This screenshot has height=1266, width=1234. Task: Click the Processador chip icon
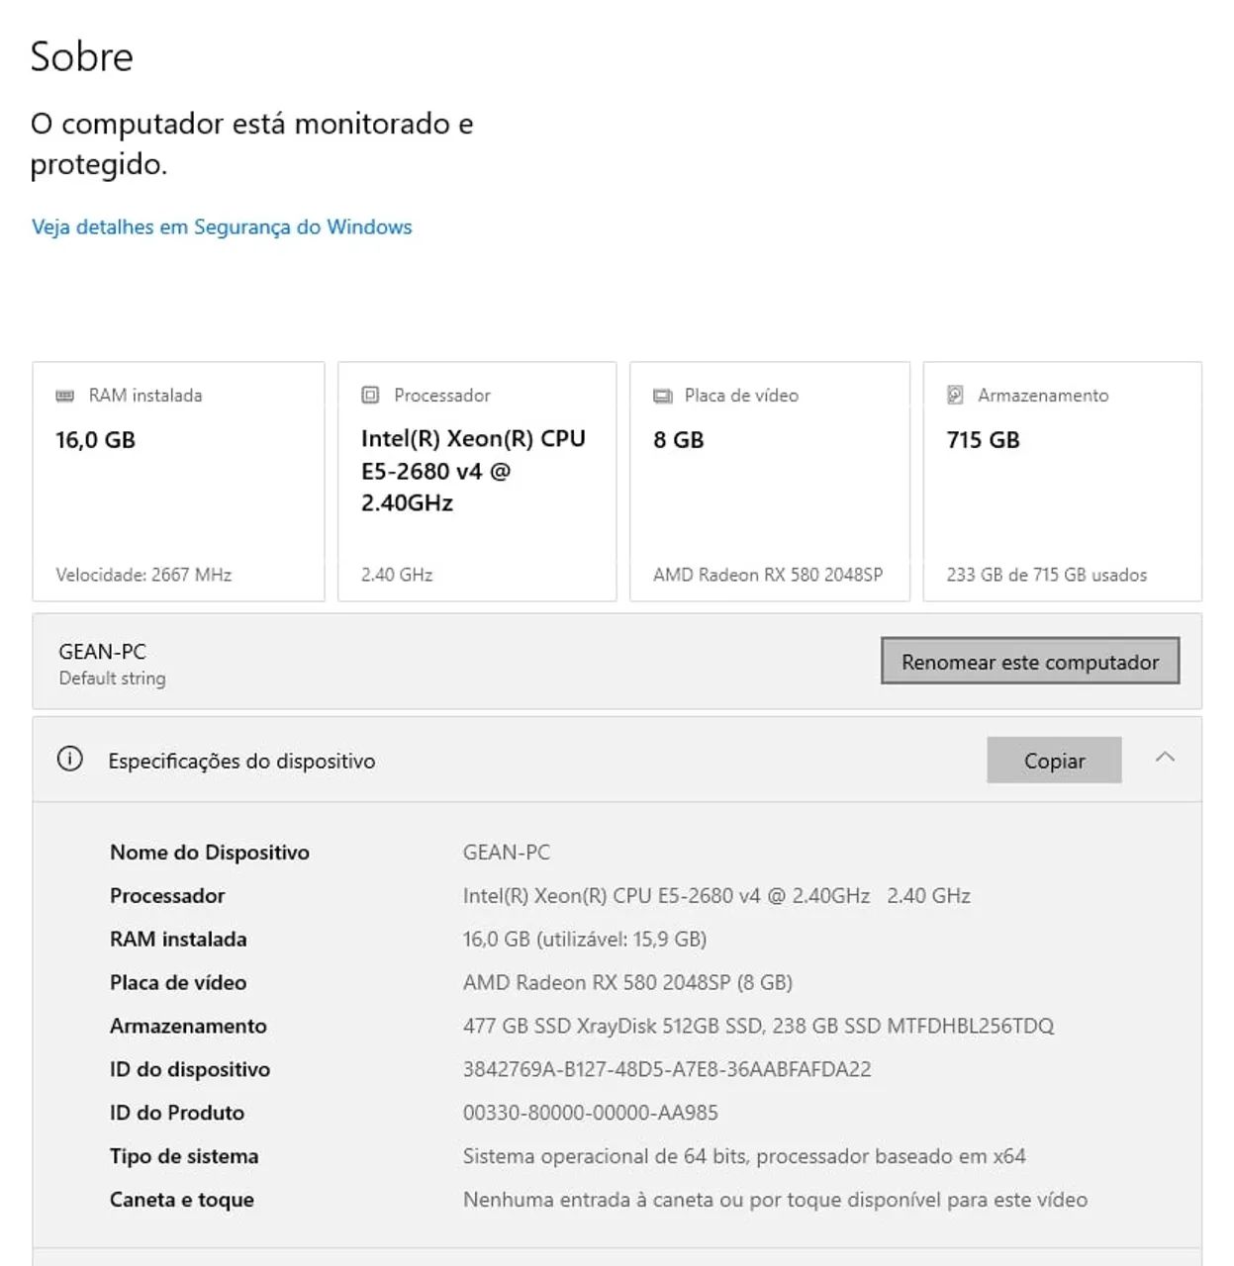point(370,396)
